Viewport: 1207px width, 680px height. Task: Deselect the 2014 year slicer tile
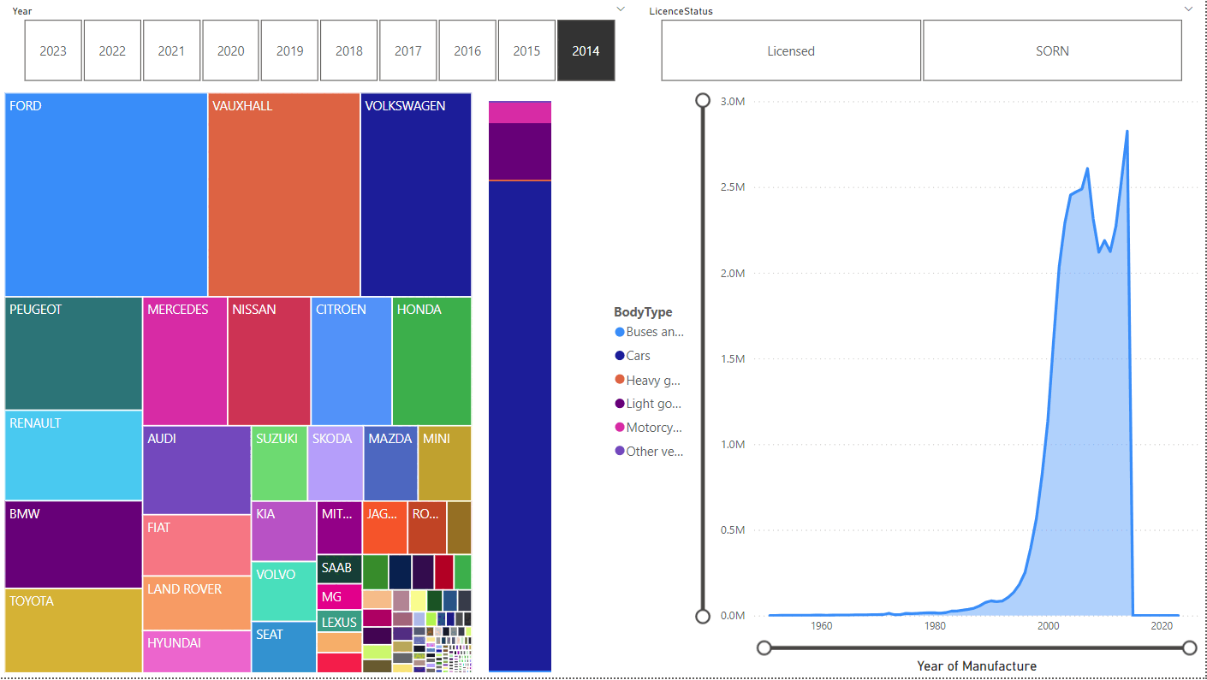[x=586, y=50]
